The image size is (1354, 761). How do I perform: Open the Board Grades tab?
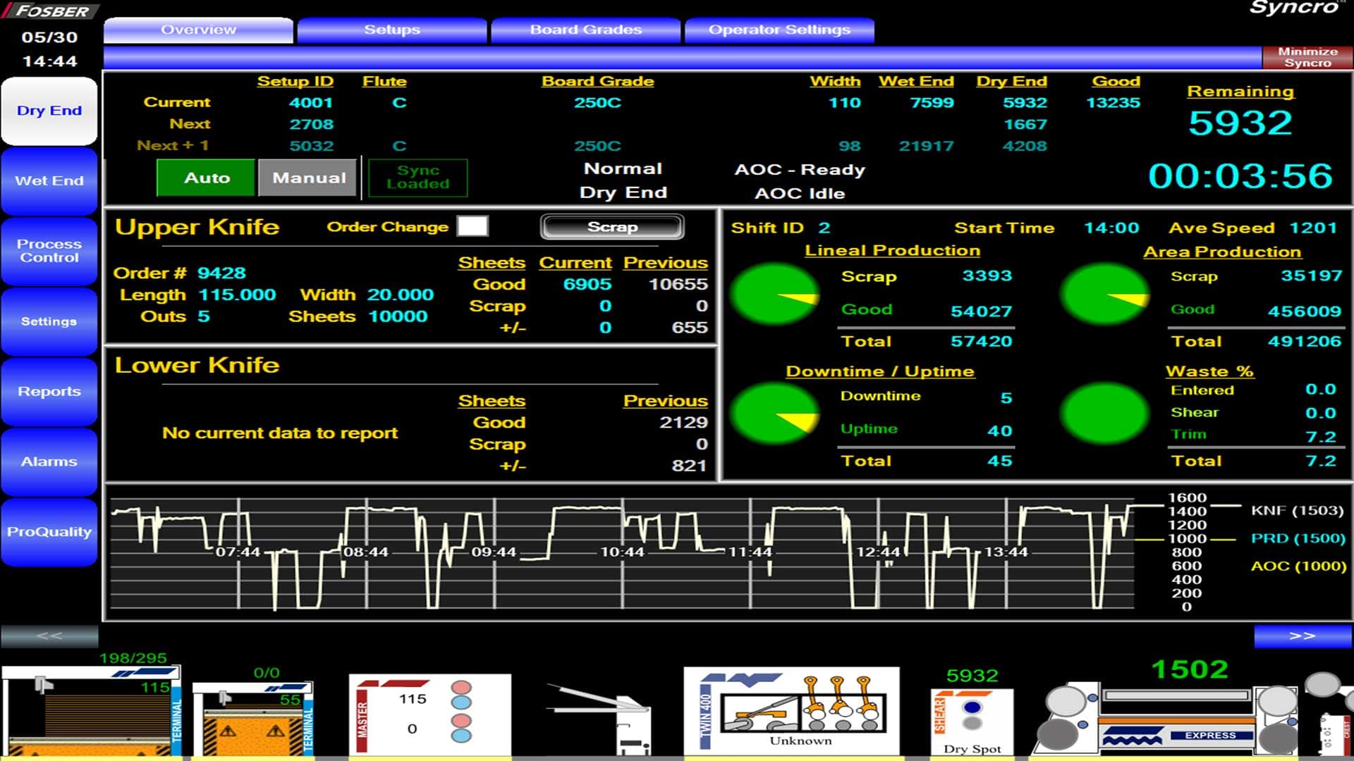click(585, 30)
